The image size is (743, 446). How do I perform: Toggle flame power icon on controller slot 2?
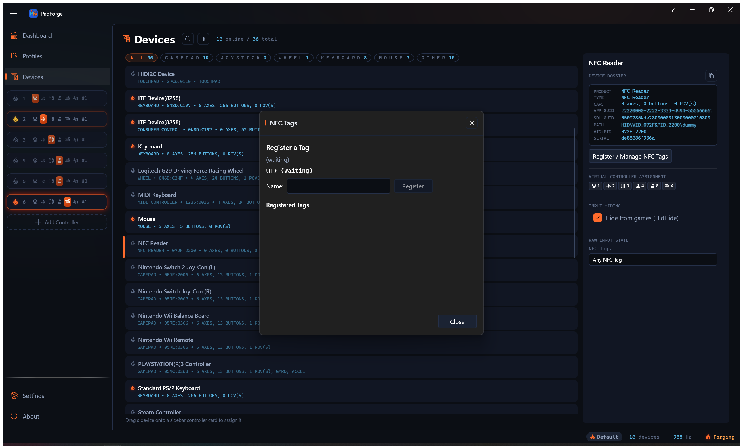[x=16, y=119]
